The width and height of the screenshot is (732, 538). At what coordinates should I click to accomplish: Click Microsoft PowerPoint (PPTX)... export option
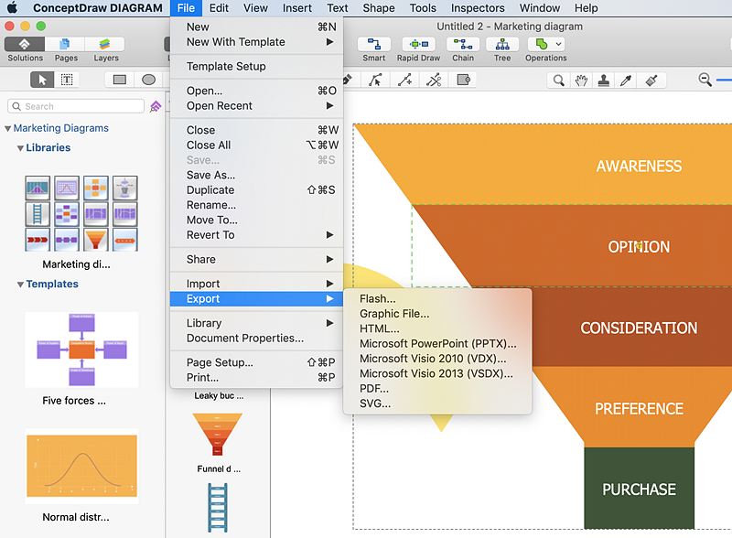(437, 344)
